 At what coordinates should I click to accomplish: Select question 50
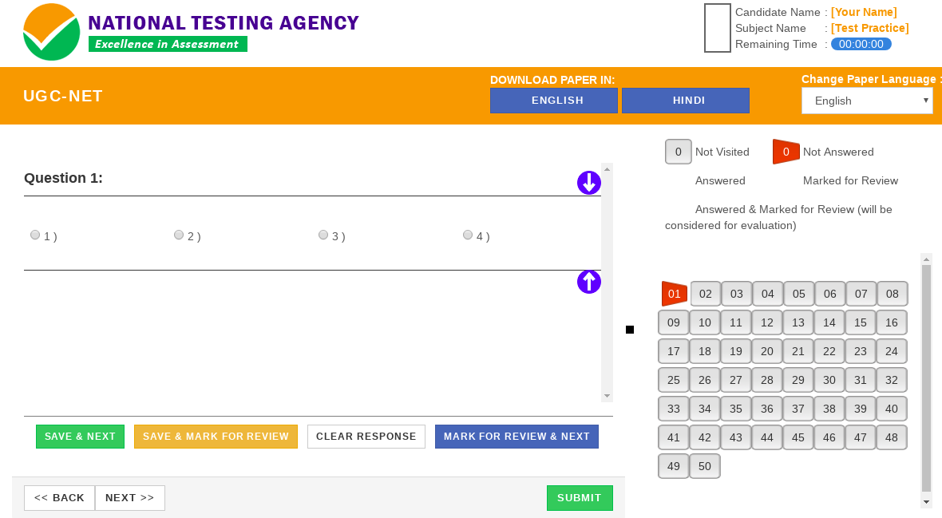705,466
